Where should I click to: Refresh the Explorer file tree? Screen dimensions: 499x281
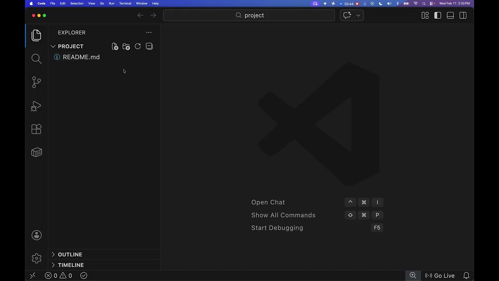[138, 46]
